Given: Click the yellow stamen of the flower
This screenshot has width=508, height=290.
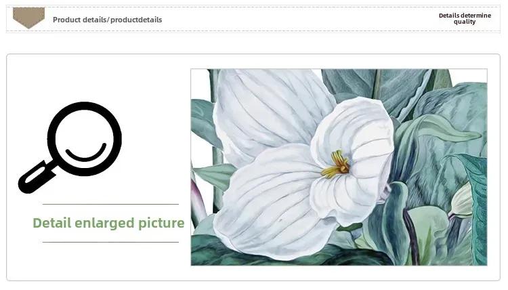Looking at the screenshot, I should click(x=336, y=165).
